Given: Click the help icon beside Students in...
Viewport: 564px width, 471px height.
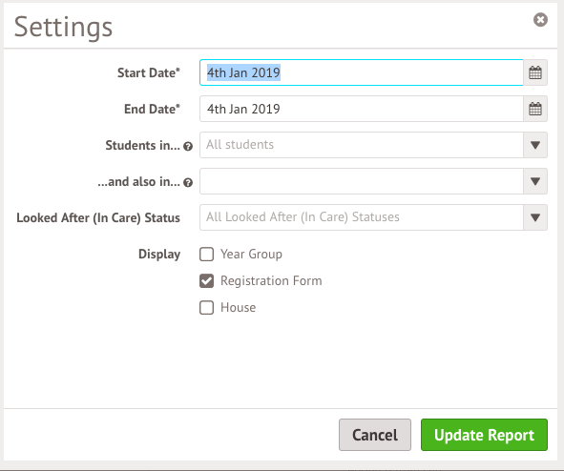Looking at the screenshot, I should (188, 146).
